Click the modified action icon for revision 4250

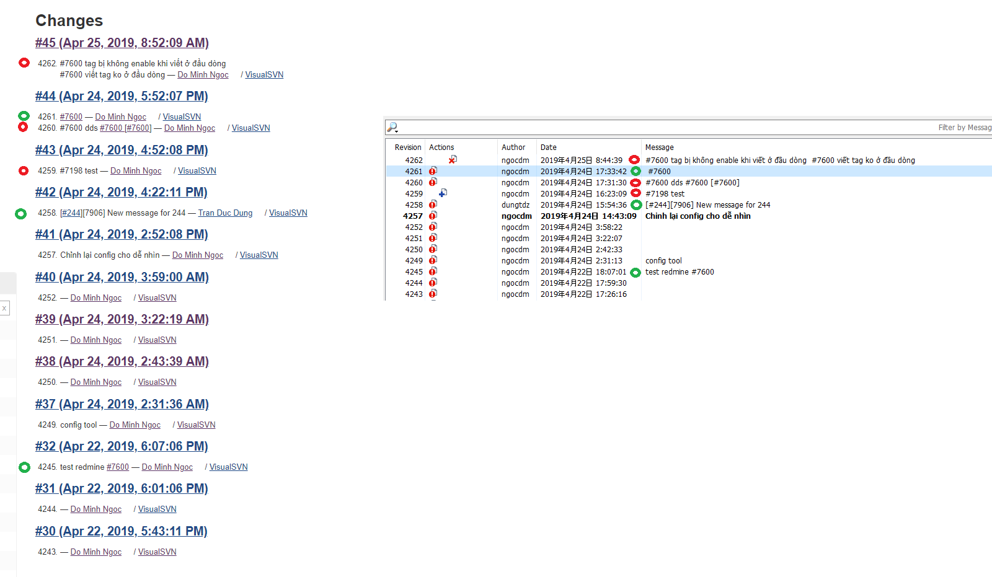coord(433,249)
